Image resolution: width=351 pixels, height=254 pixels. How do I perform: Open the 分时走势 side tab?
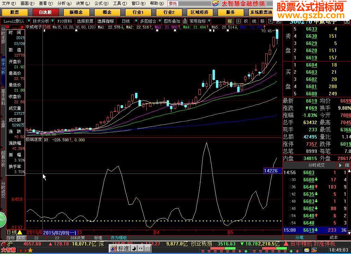pyautogui.click(x=3, y=36)
